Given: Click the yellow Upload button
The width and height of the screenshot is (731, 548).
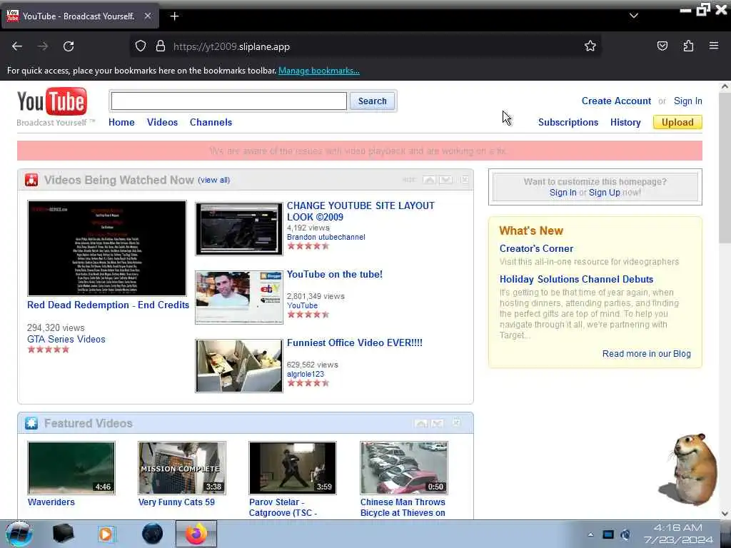Looking at the screenshot, I should 677,122.
